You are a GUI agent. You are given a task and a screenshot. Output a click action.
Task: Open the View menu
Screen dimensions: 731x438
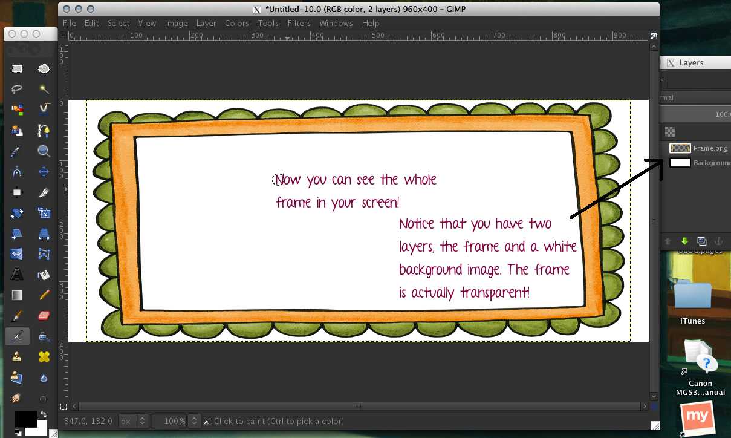pos(147,23)
